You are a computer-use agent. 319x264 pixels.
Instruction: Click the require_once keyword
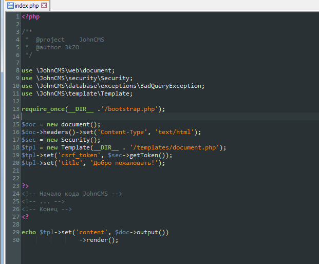pyautogui.click(x=43, y=109)
